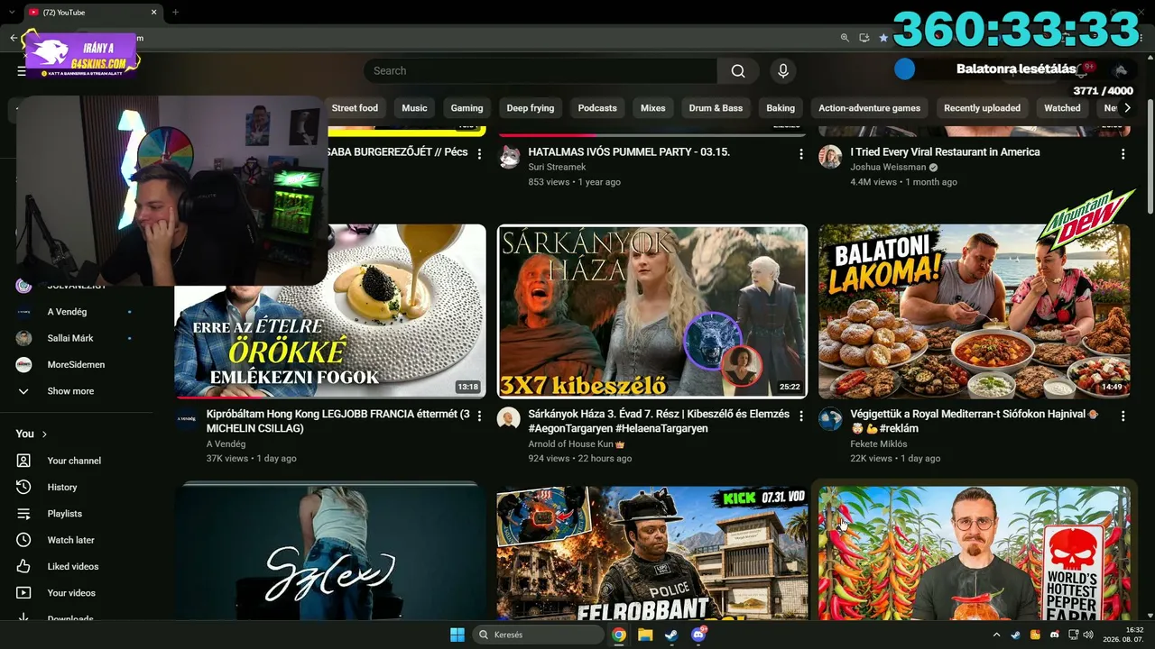
Task: Launch Google Chrome from the taskbar
Action: tap(619, 635)
